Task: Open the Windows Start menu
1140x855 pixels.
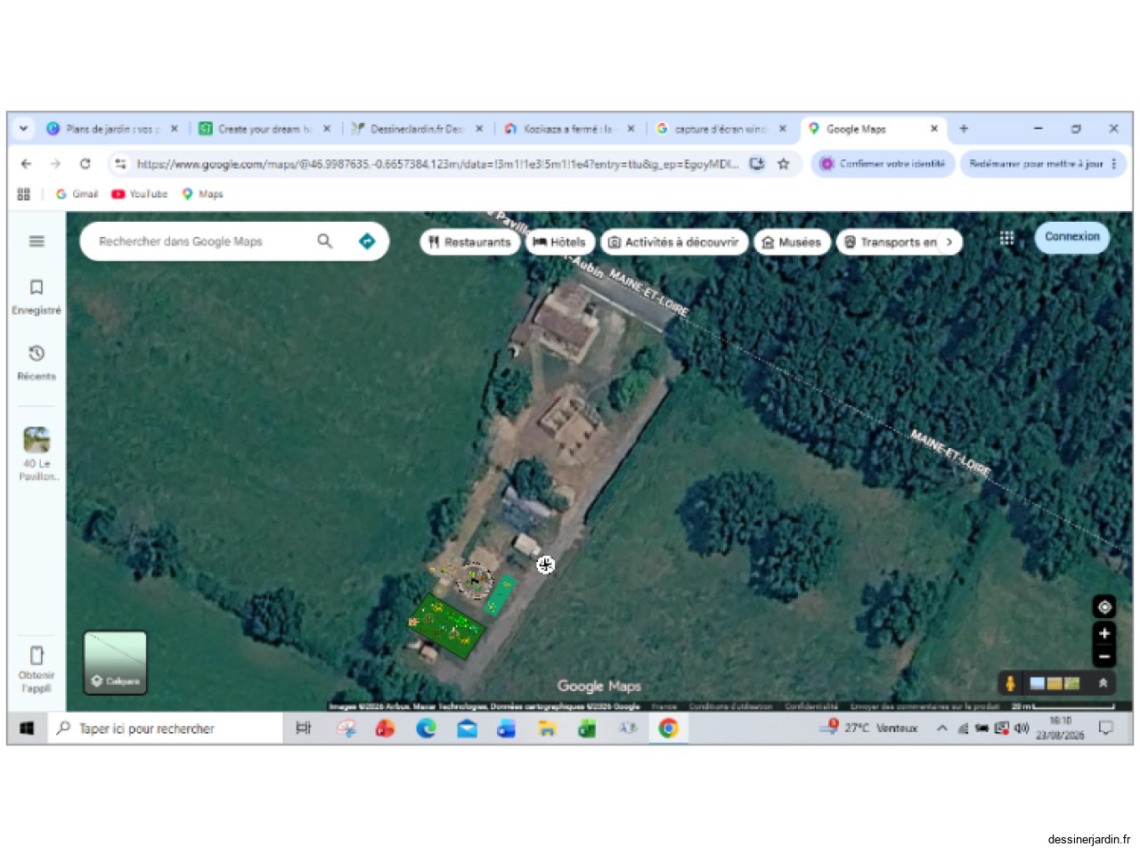Action: [27, 729]
